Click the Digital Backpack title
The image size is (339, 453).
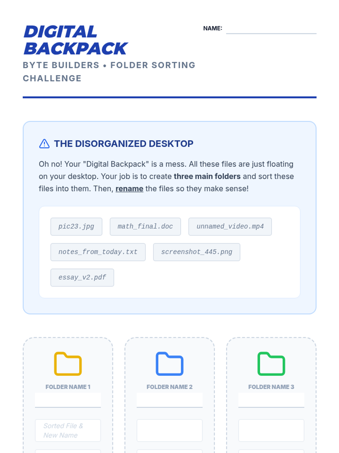pos(75,40)
